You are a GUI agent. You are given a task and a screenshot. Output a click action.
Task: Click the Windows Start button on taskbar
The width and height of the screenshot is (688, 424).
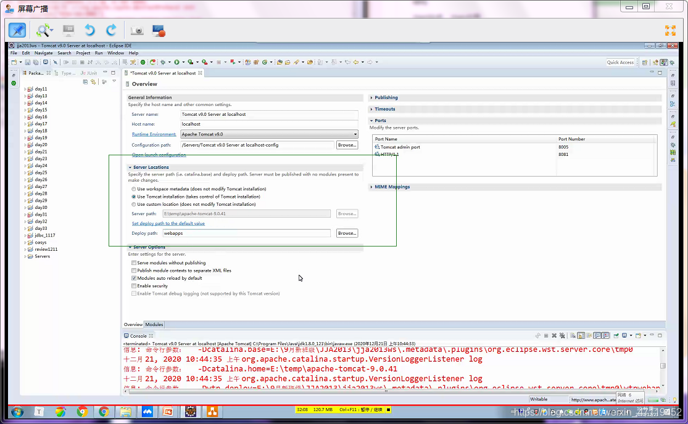click(17, 412)
